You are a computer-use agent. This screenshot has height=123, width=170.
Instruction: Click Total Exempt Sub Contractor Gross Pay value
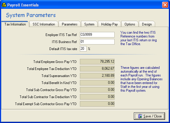pos(97,104)
